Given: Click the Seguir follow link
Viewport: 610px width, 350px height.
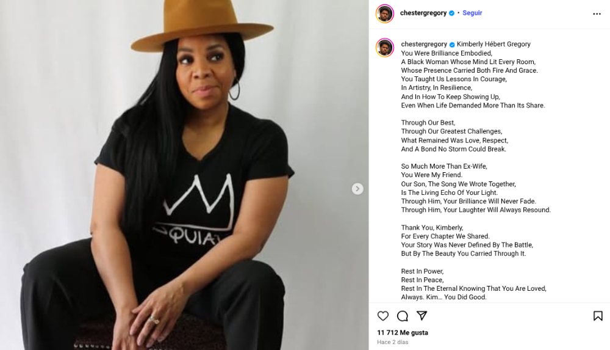Looking at the screenshot, I should pos(472,13).
